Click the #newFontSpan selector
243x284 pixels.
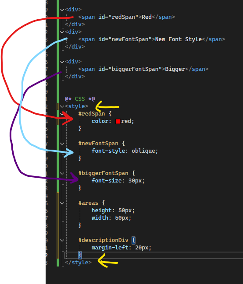point(98,144)
